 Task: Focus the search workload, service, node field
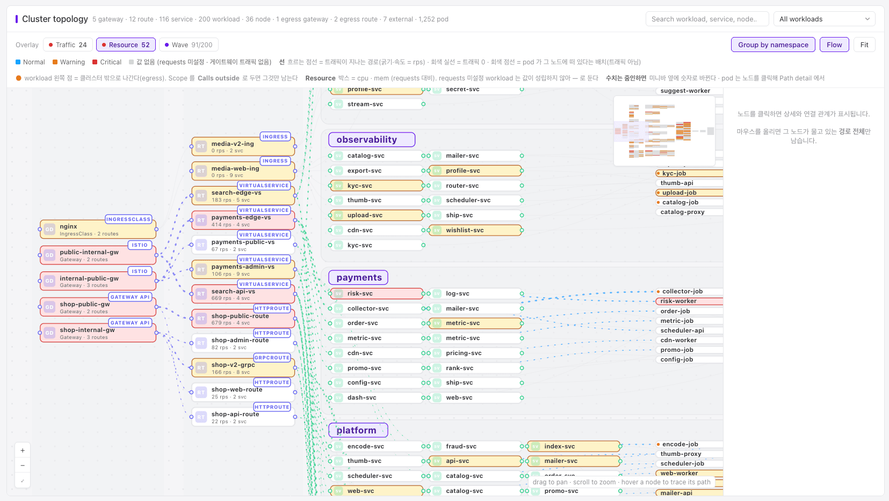click(707, 19)
